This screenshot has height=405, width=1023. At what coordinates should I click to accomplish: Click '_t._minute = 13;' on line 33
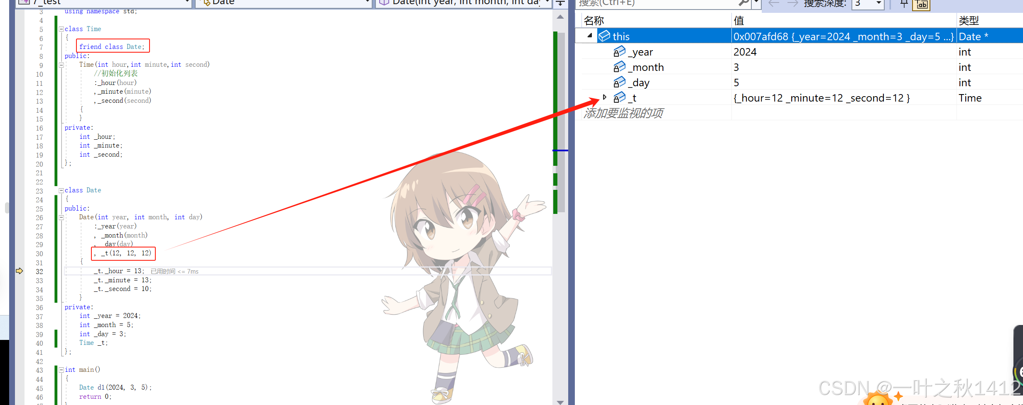(123, 280)
